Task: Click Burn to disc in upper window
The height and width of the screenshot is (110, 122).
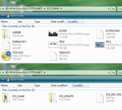Action: [17, 16]
